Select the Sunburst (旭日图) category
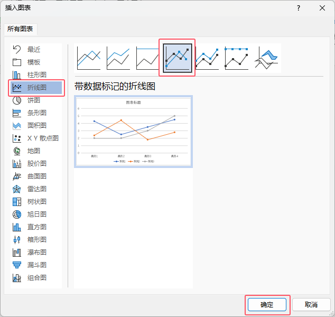 pyautogui.click(x=36, y=215)
